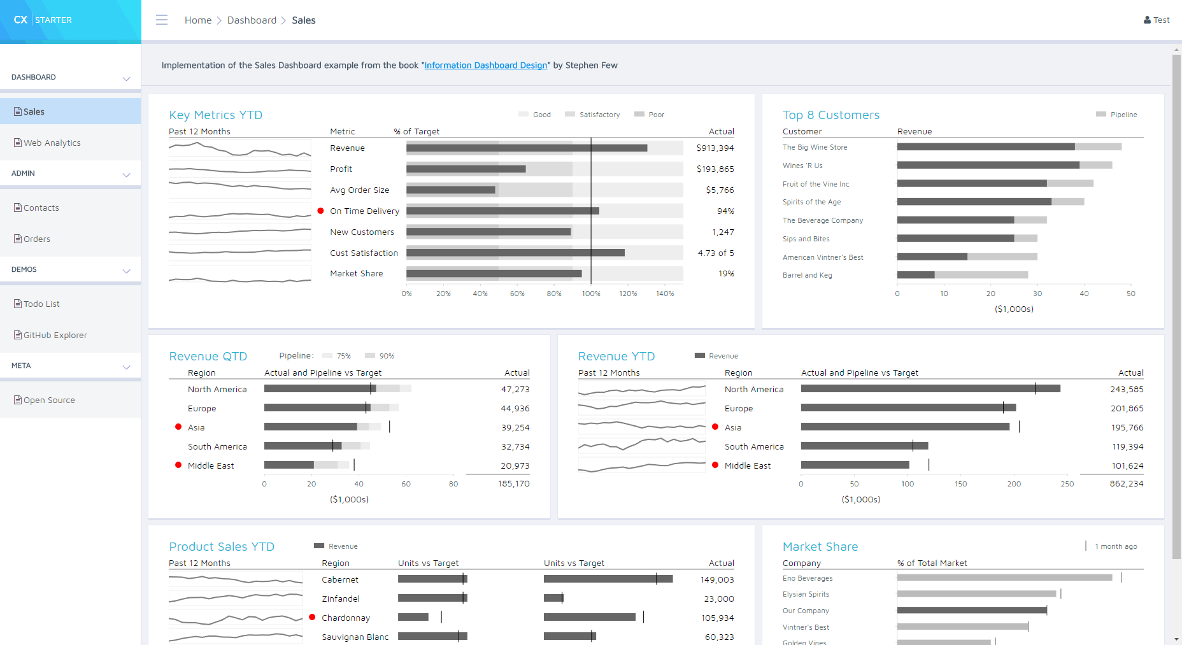Click the Revenue legend swatch in Revenue YTD
This screenshot has height=645, width=1182.
click(x=700, y=356)
